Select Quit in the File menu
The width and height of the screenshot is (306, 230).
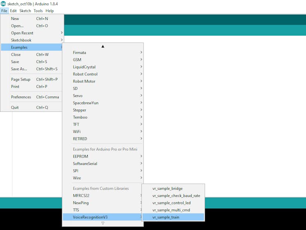(x=32, y=107)
